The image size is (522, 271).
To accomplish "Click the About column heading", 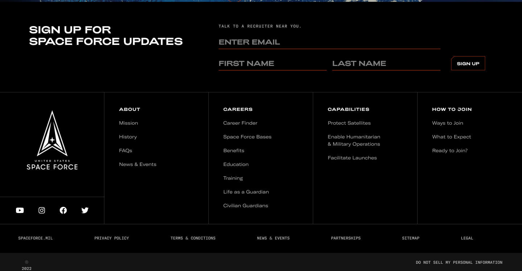I will coord(129,109).
